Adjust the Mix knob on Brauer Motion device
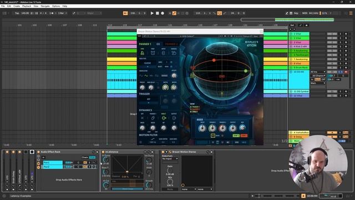The width and height of the screenshot is (355, 200). click(170, 182)
